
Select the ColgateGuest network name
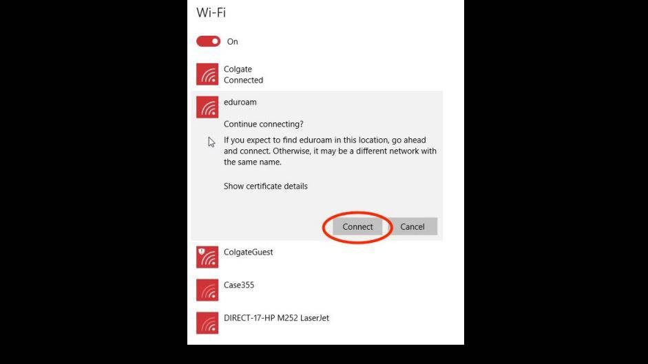pos(249,252)
